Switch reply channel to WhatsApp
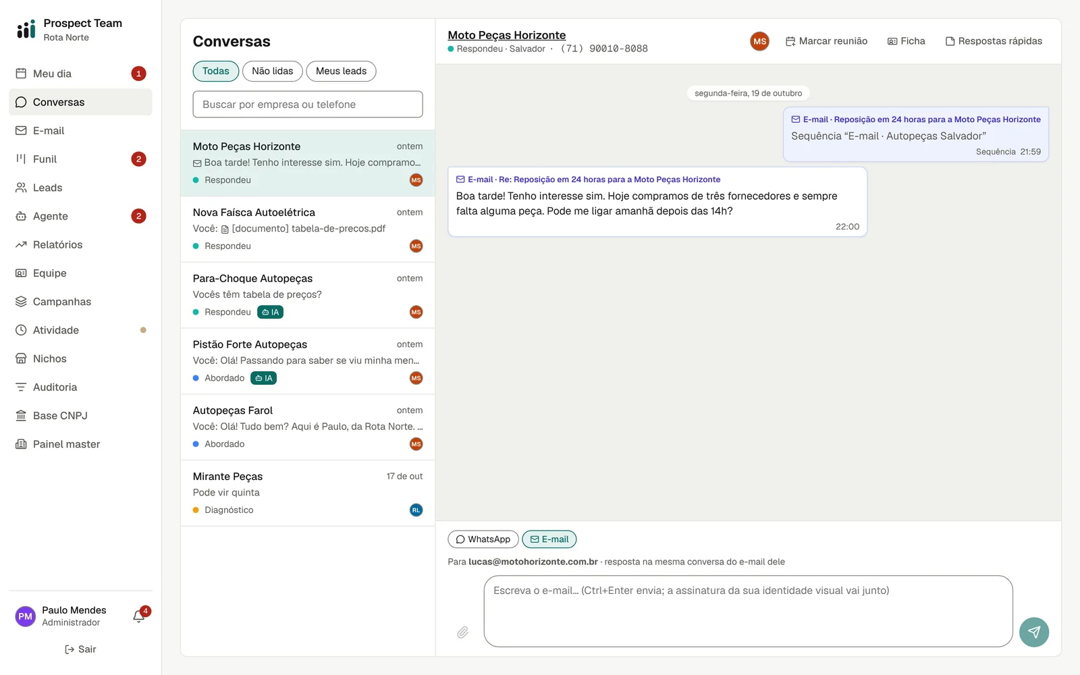The width and height of the screenshot is (1080, 675). point(483,539)
